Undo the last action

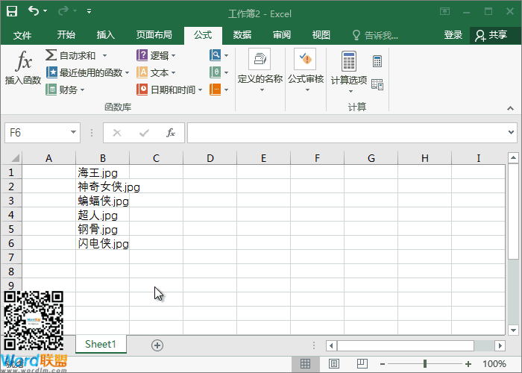(x=33, y=11)
